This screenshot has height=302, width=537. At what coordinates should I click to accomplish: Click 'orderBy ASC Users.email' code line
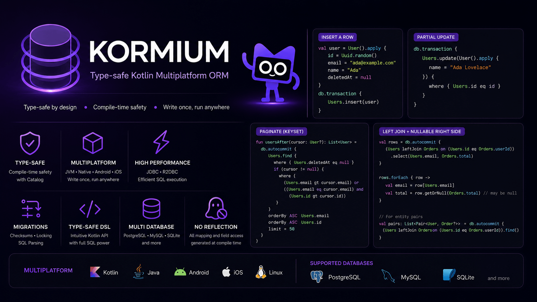299,216
